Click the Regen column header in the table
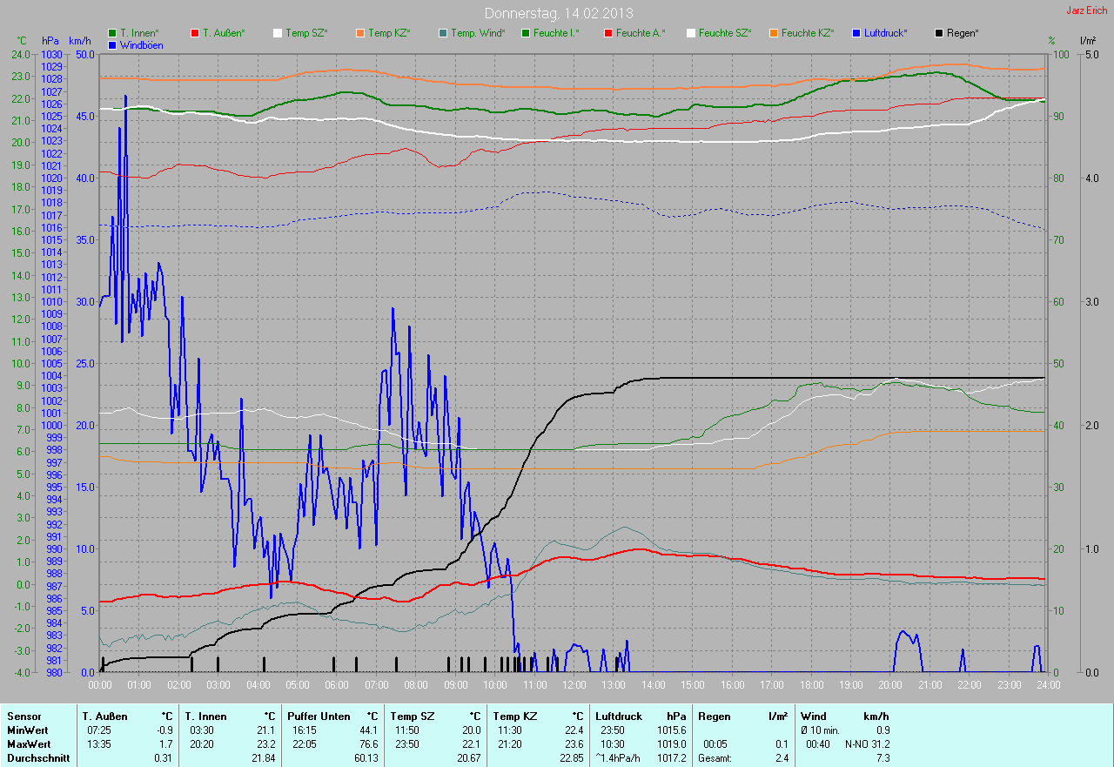The height and width of the screenshot is (767, 1114). (715, 717)
